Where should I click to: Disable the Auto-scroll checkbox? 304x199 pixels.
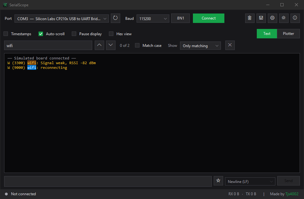[x=41, y=34]
